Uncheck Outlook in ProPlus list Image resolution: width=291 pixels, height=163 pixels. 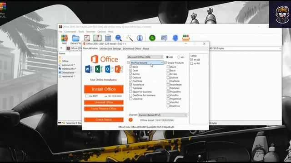tap(130, 77)
